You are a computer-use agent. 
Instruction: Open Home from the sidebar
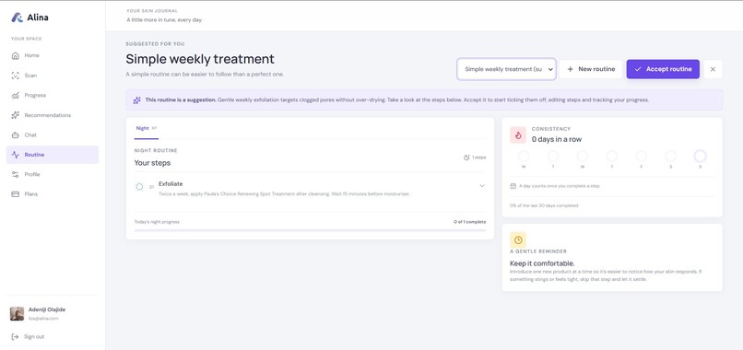coord(53,55)
